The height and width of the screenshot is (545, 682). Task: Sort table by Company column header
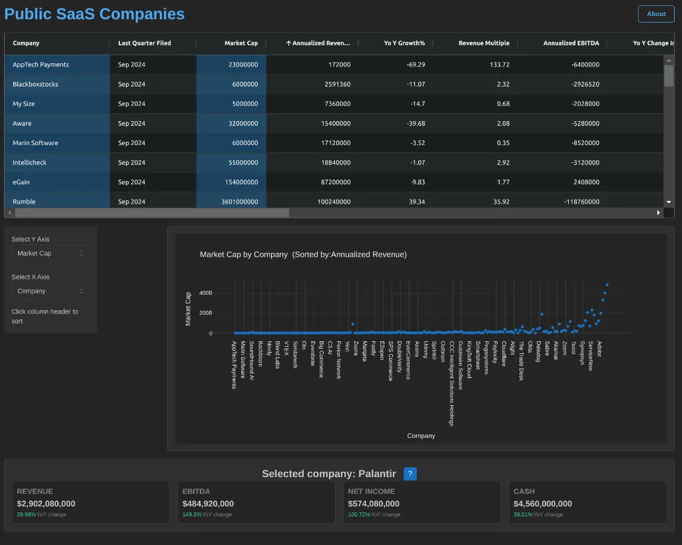(x=27, y=43)
